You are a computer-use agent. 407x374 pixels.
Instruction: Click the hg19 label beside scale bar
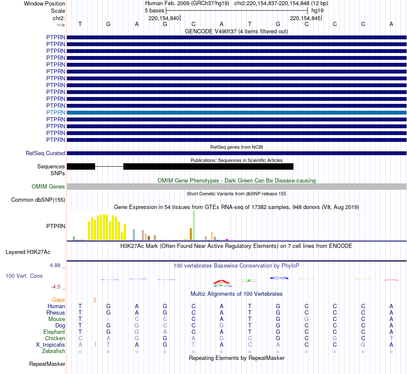tap(317, 11)
